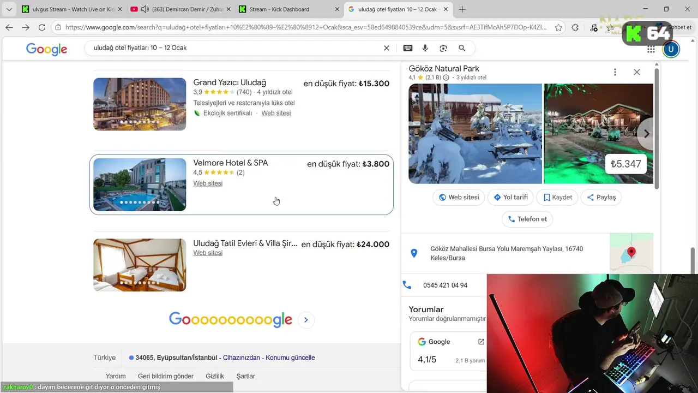Viewport: 698px width, 393px height.
Task: Select the Velmore Hotel & SPA title
Action: (231, 163)
